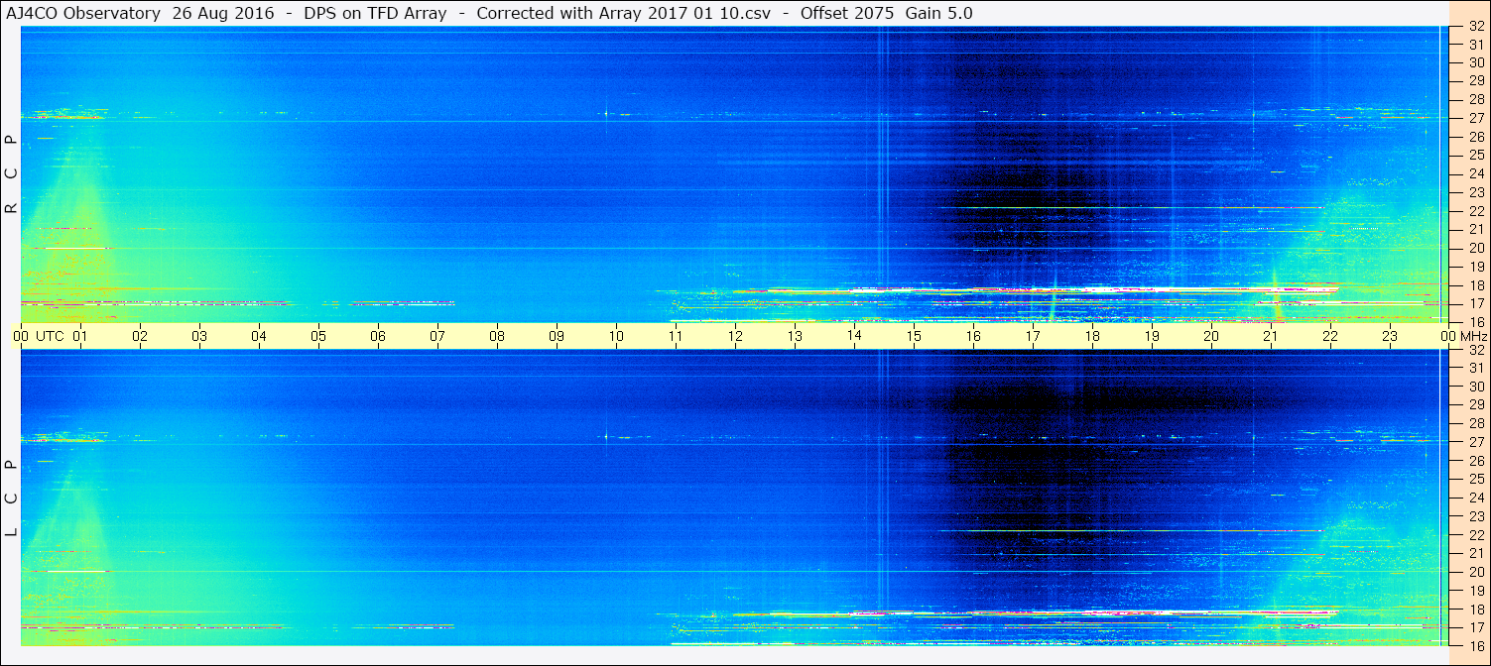The height and width of the screenshot is (666, 1491).
Task: Click the 00 UTC start time marker
Action: tap(38, 336)
